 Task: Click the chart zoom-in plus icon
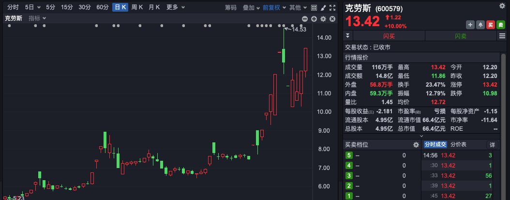click(314, 19)
